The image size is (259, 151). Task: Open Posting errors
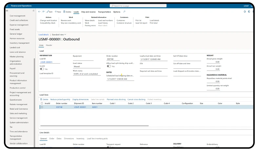[90, 26]
